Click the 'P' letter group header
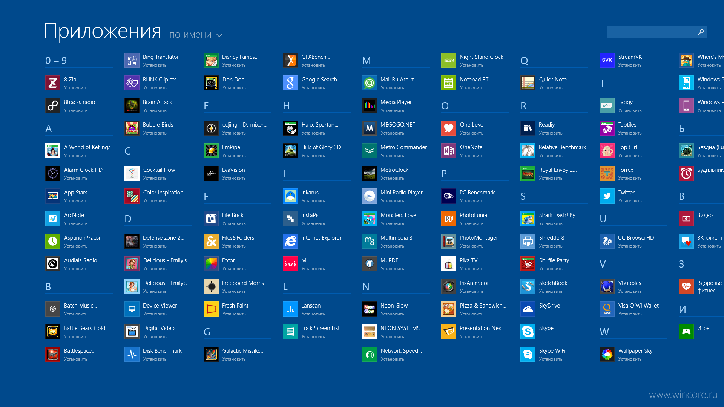The width and height of the screenshot is (724, 407). [x=444, y=174]
